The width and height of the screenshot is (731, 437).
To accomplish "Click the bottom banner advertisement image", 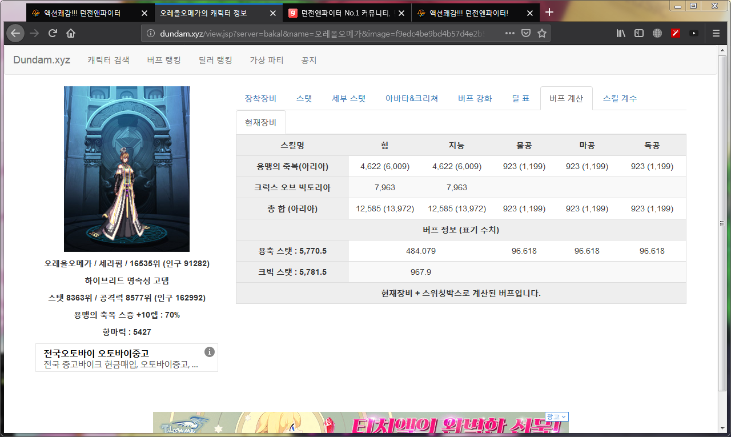I will (x=361, y=424).
